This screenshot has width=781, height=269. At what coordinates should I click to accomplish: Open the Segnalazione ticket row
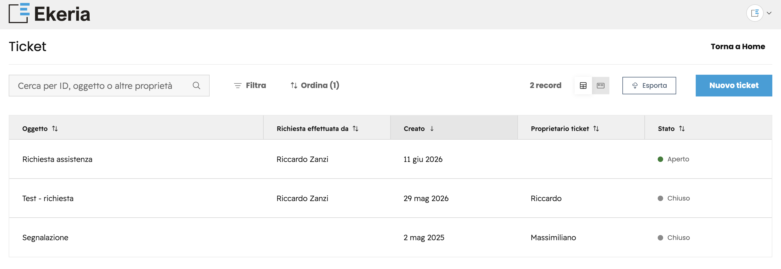(391, 237)
